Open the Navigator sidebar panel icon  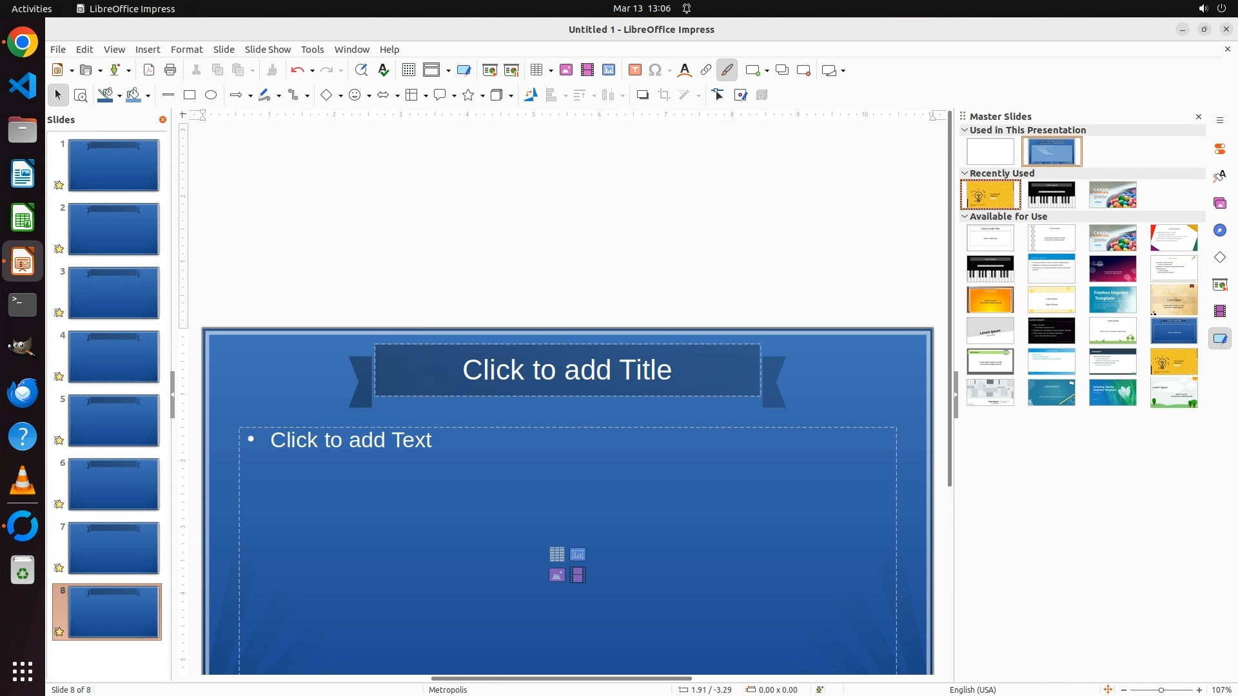(x=1220, y=231)
